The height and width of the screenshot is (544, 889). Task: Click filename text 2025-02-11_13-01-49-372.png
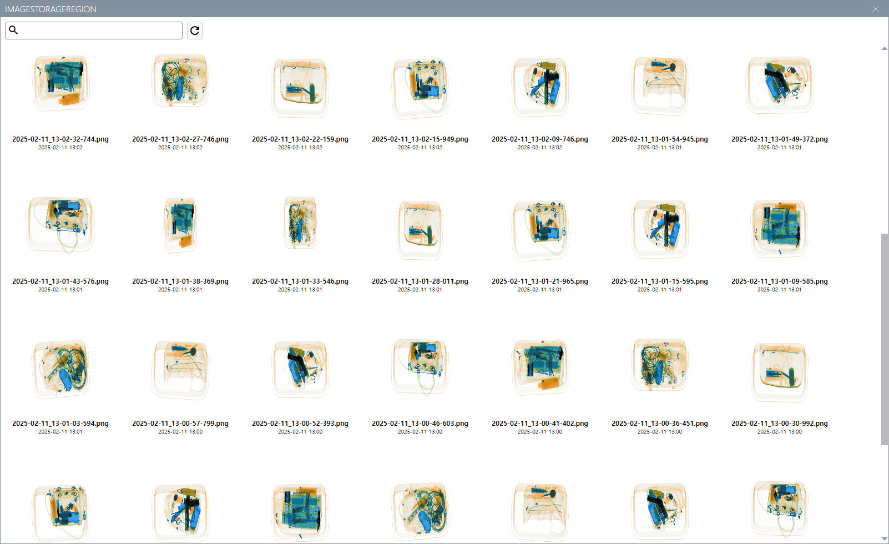tap(780, 139)
